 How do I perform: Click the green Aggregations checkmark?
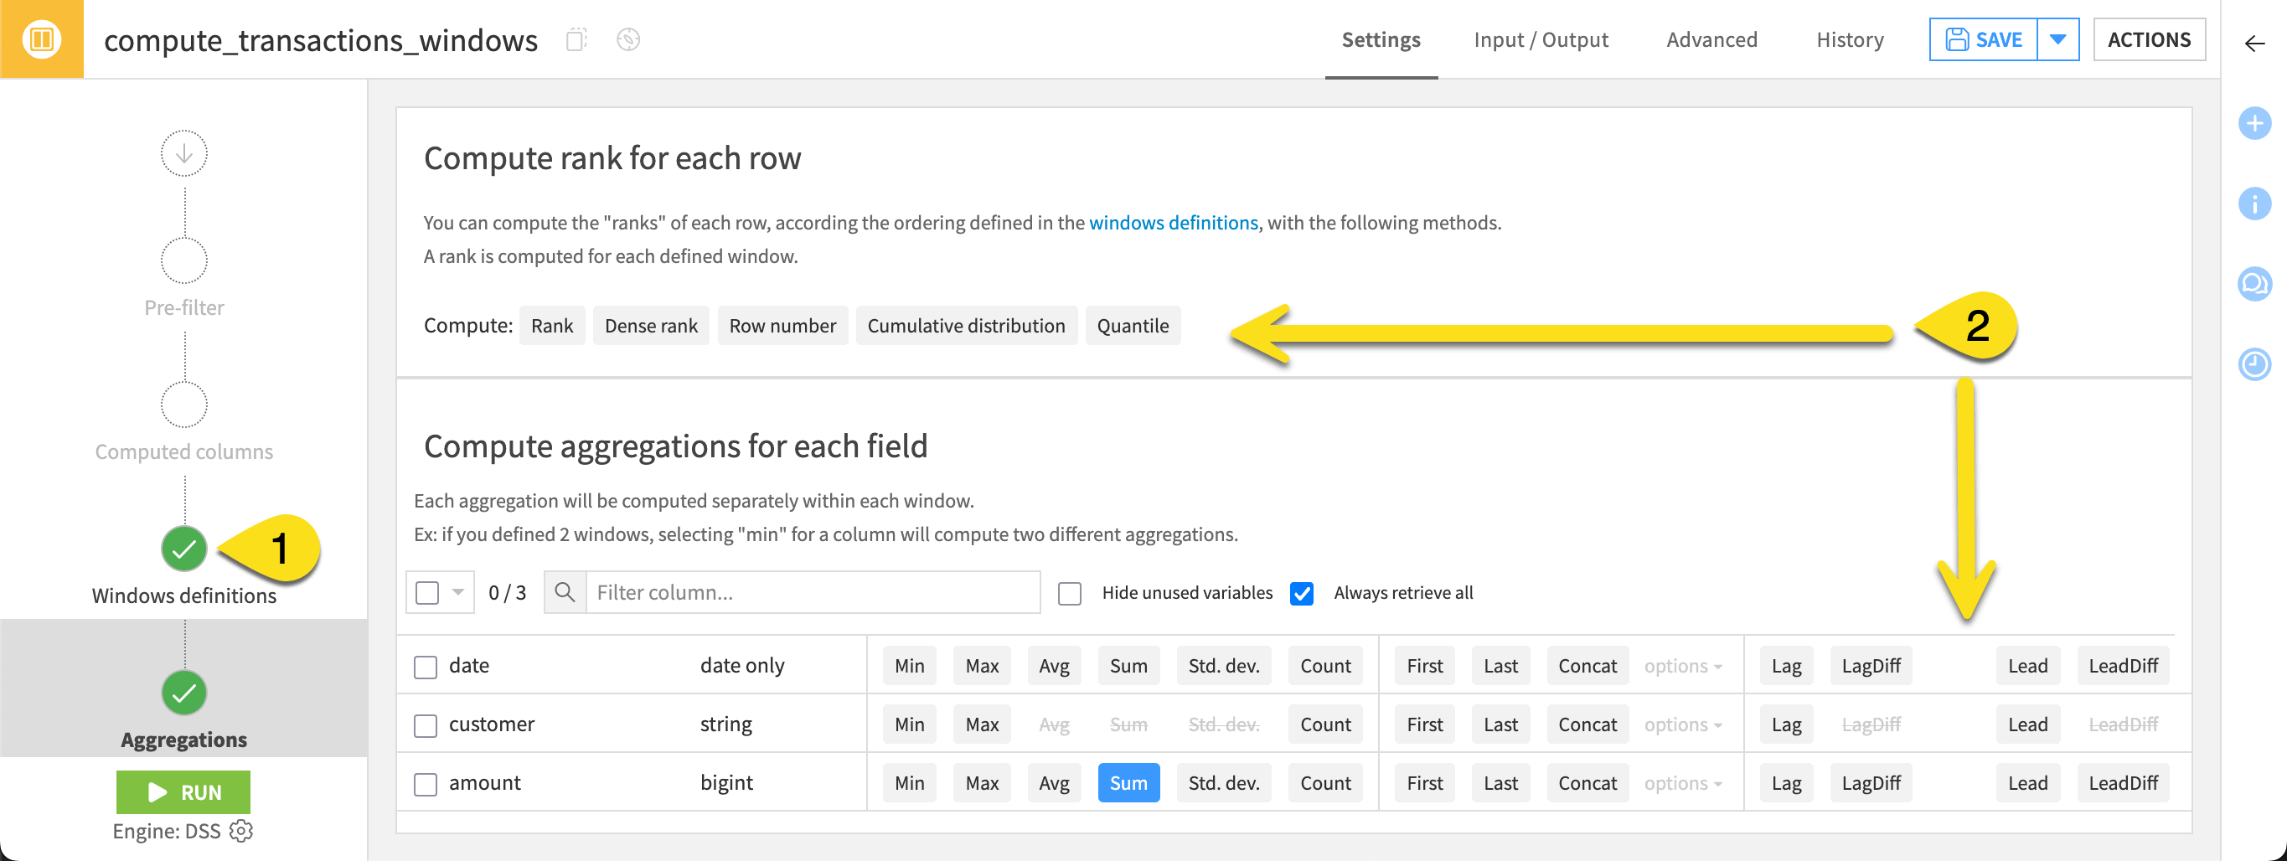(x=183, y=693)
